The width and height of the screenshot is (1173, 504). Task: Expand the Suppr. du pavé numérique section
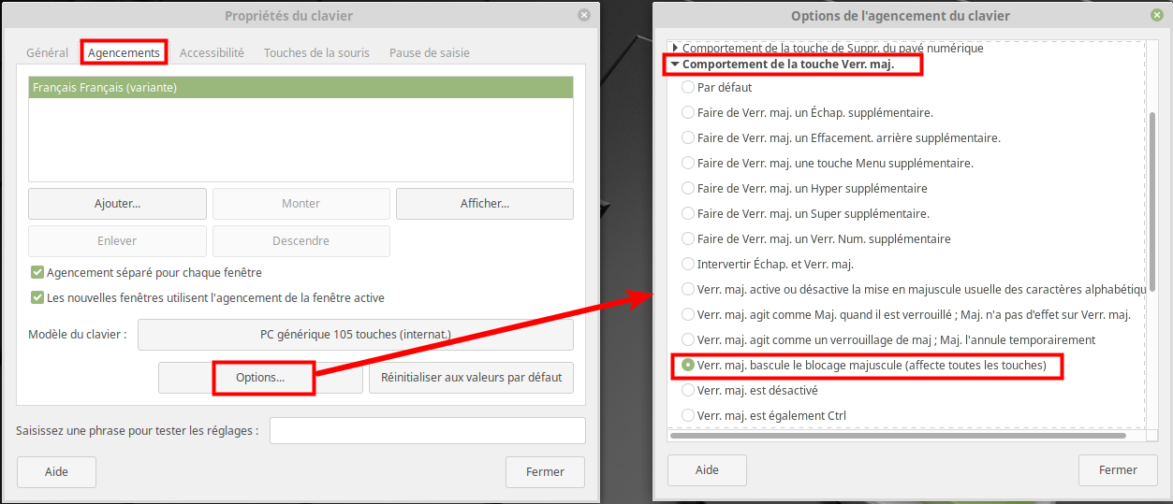pos(675,48)
